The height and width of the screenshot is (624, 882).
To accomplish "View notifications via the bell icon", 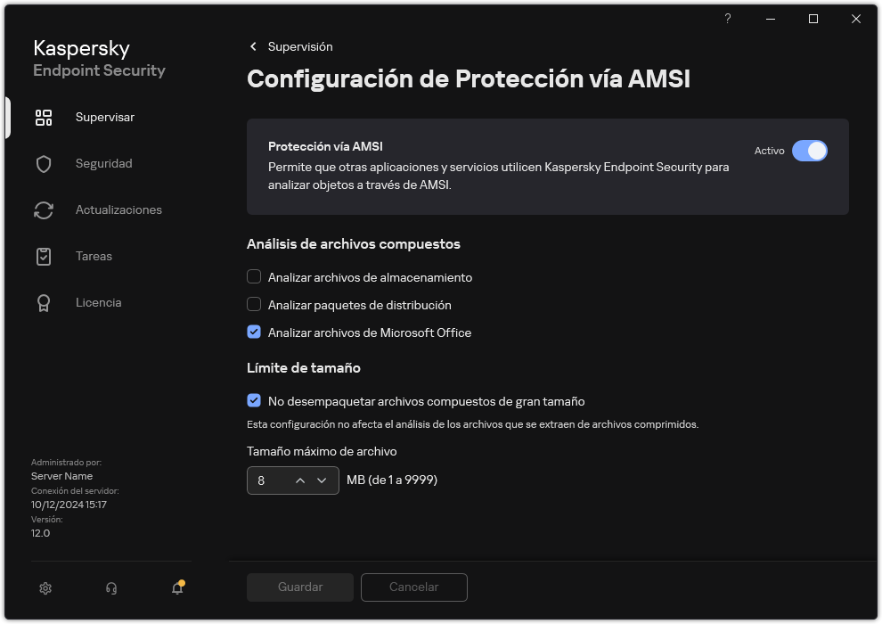I will 176,588.
